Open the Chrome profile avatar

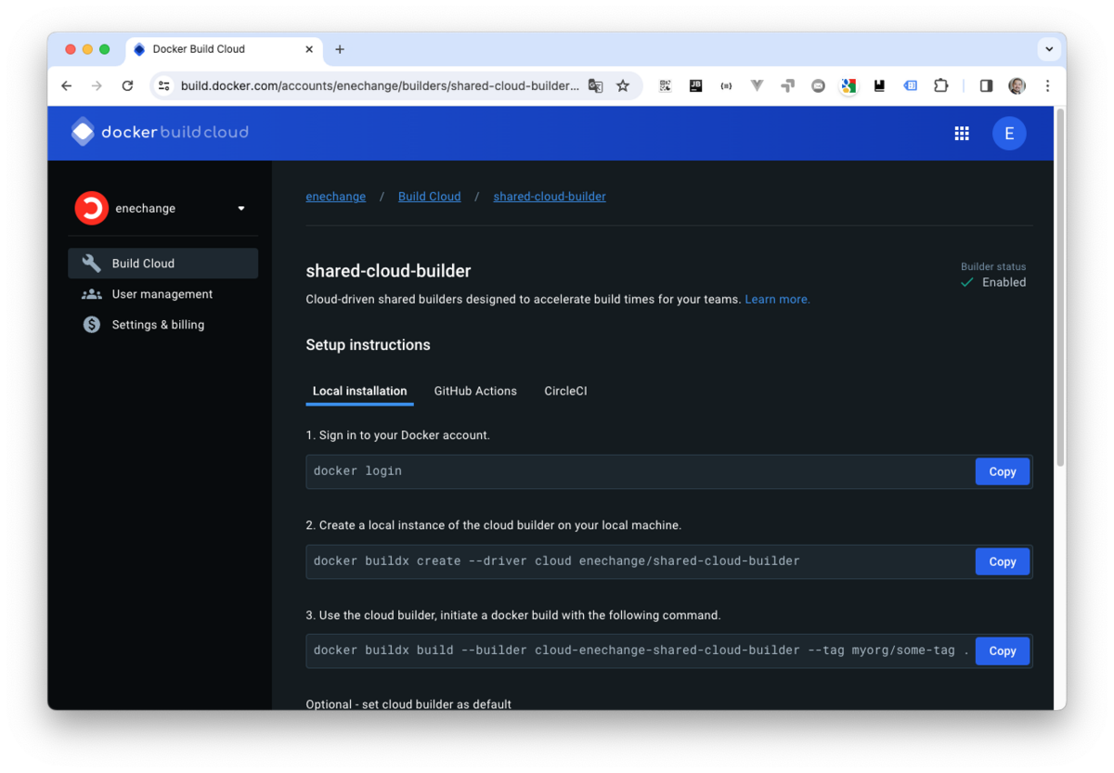[1017, 85]
